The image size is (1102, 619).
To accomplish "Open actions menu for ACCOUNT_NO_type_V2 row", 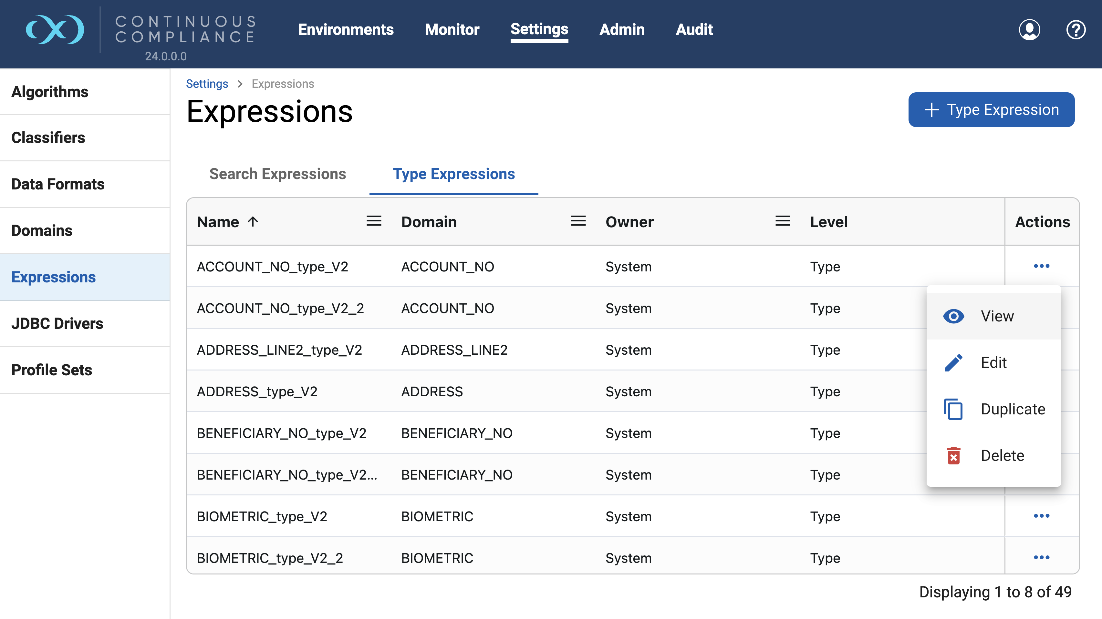I will point(1041,266).
